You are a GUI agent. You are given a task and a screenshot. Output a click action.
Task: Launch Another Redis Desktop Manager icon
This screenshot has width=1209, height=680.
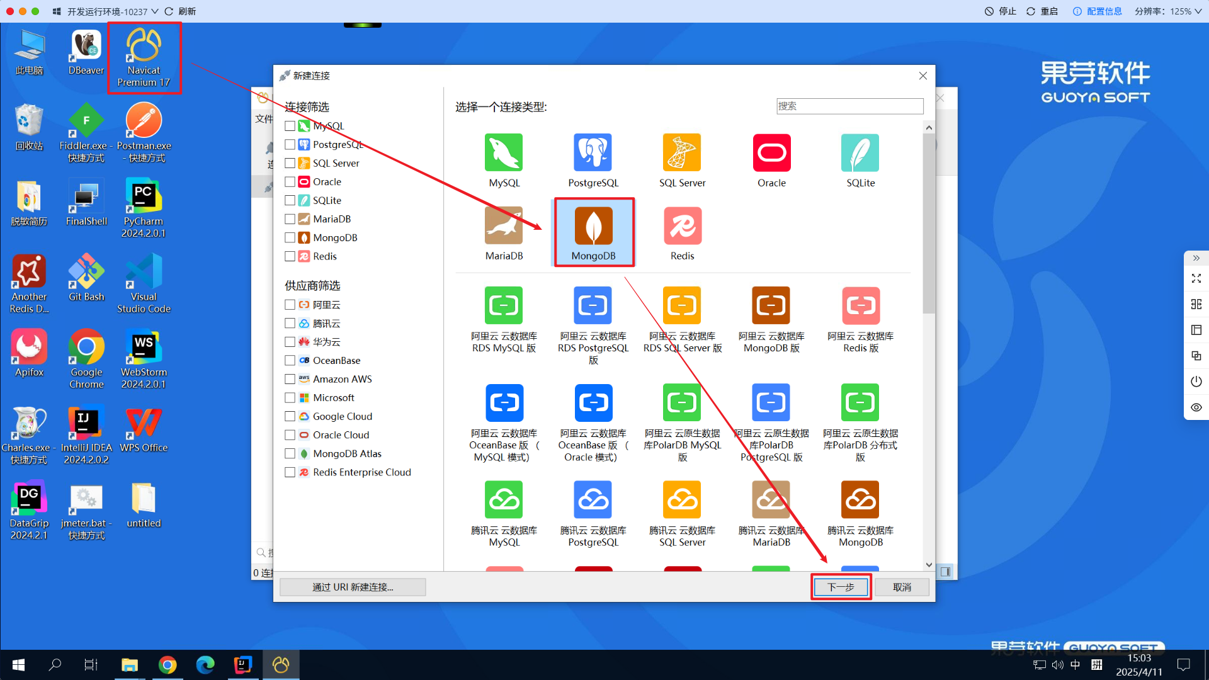[29, 284]
